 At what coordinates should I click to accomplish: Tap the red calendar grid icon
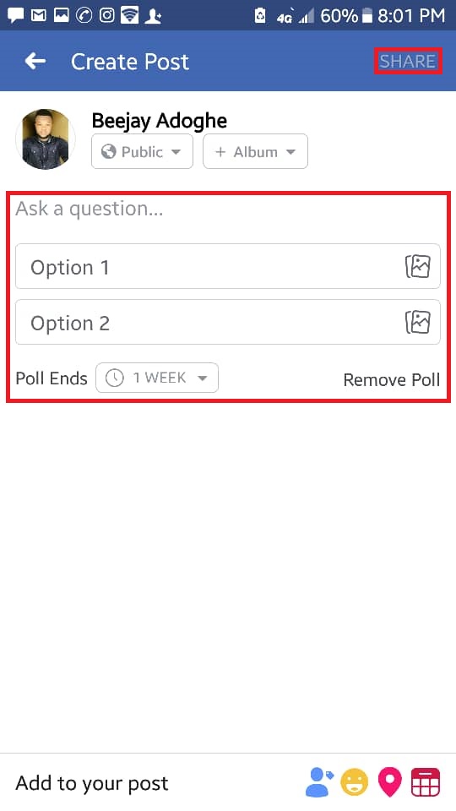pos(426,782)
